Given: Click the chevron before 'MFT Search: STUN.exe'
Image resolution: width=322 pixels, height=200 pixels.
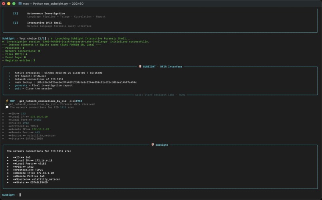Looking at the screenshot, I should 9,76.
